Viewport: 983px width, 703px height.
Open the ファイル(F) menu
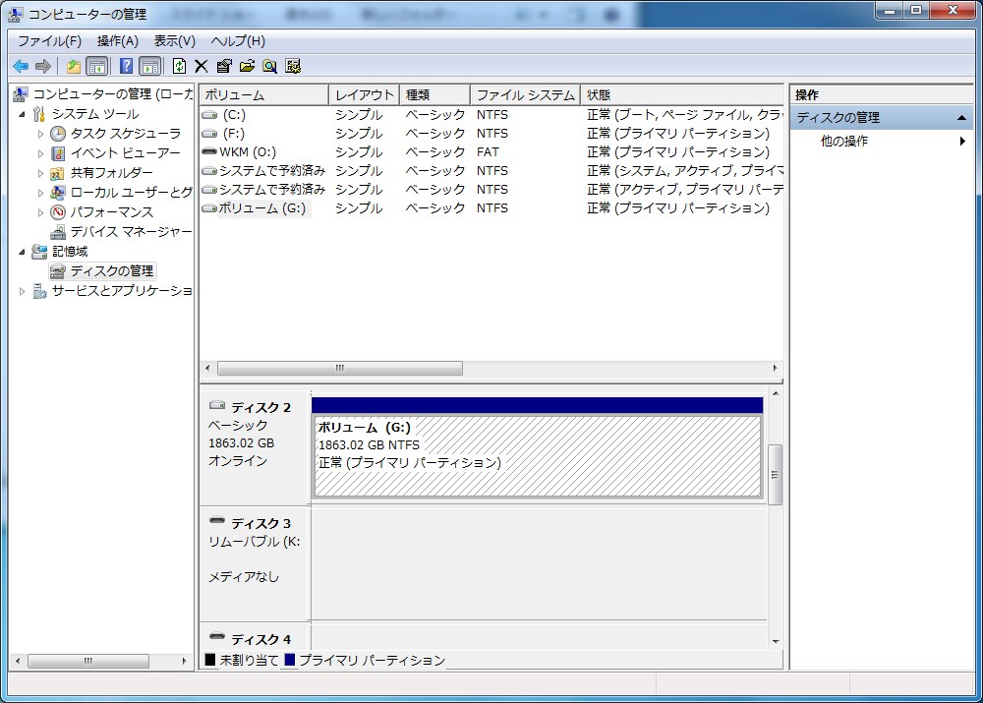(49, 41)
